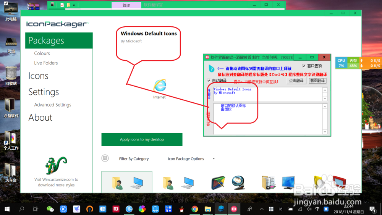
Task: Switch to the Settings section
Action: pos(44,92)
